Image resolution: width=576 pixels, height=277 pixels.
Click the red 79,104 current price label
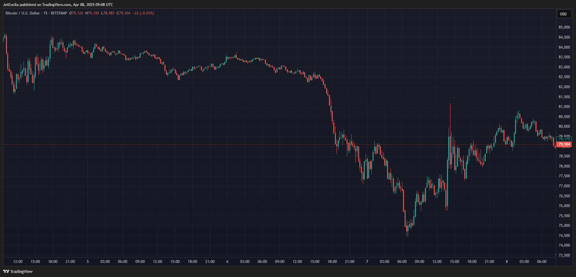pyautogui.click(x=564, y=144)
